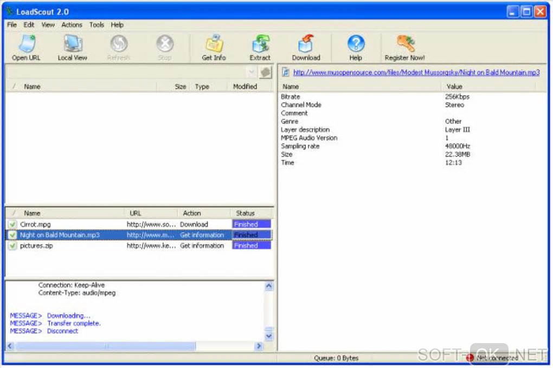Sort properties by Value column header
This screenshot has height=368, width=553.
pos(454,87)
